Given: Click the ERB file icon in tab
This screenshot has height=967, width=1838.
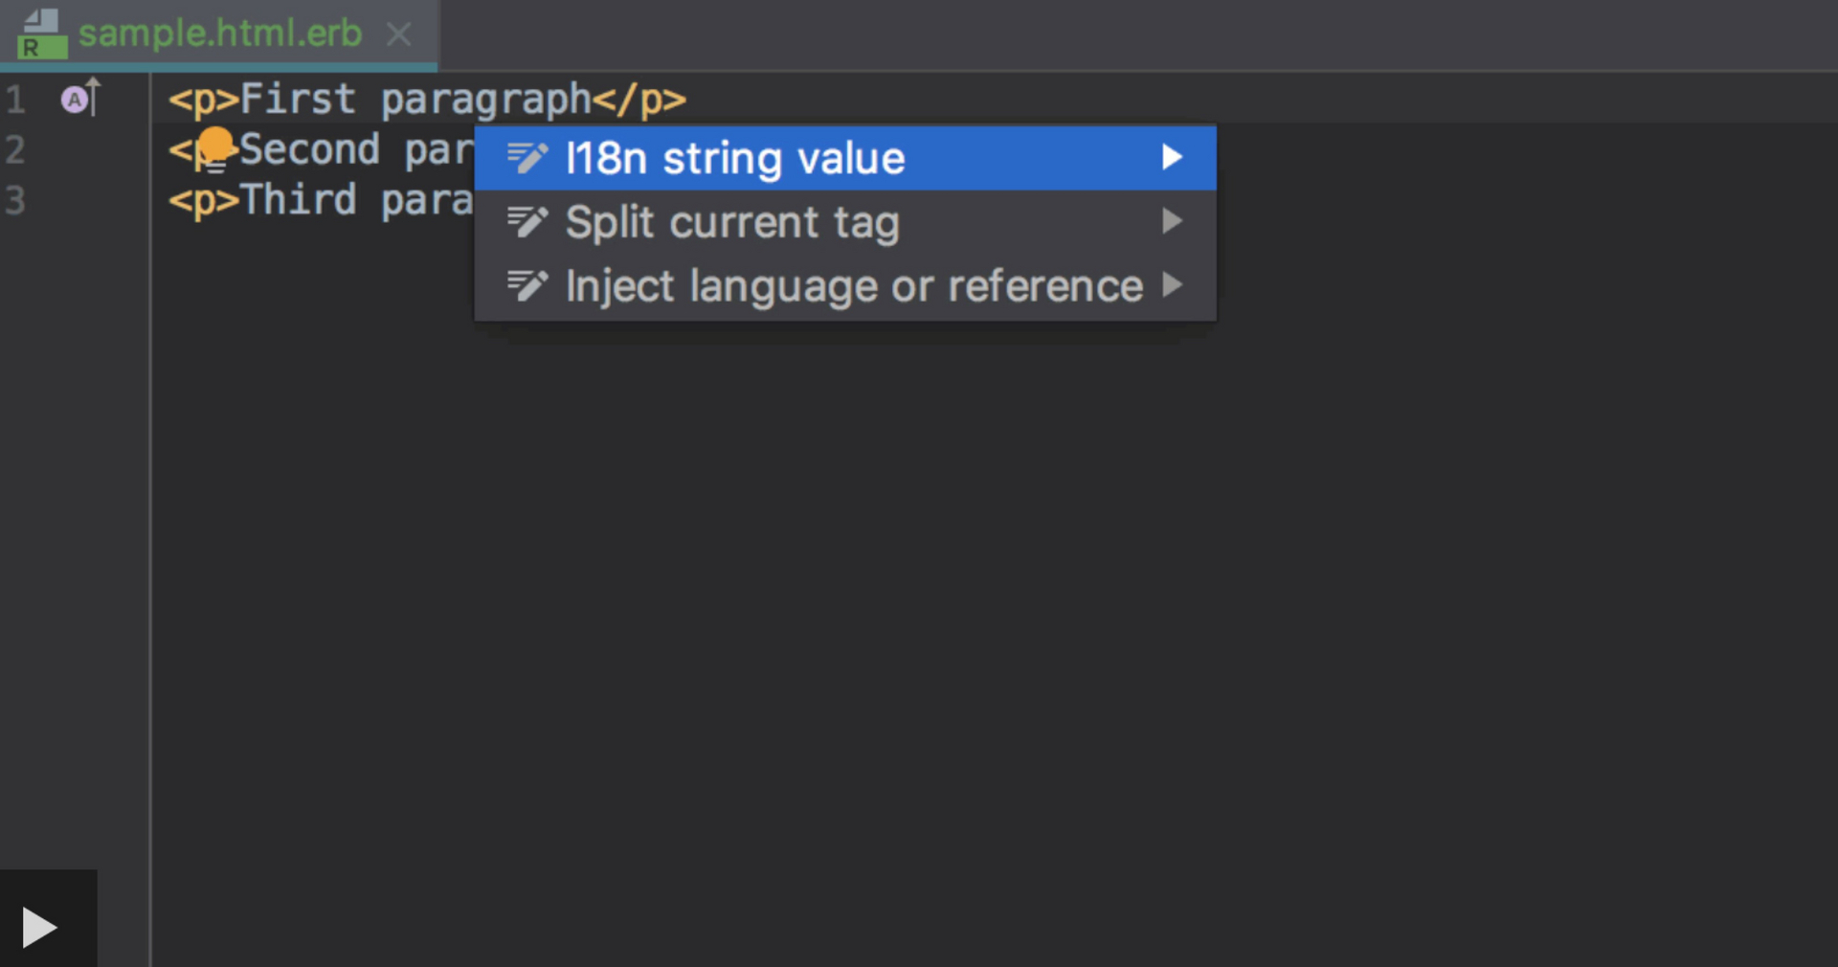Looking at the screenshot, I should point(42,34).
